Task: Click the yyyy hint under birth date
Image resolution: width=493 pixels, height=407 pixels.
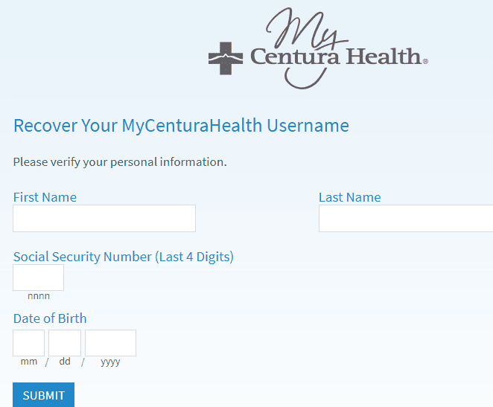Action: point(110,362)
